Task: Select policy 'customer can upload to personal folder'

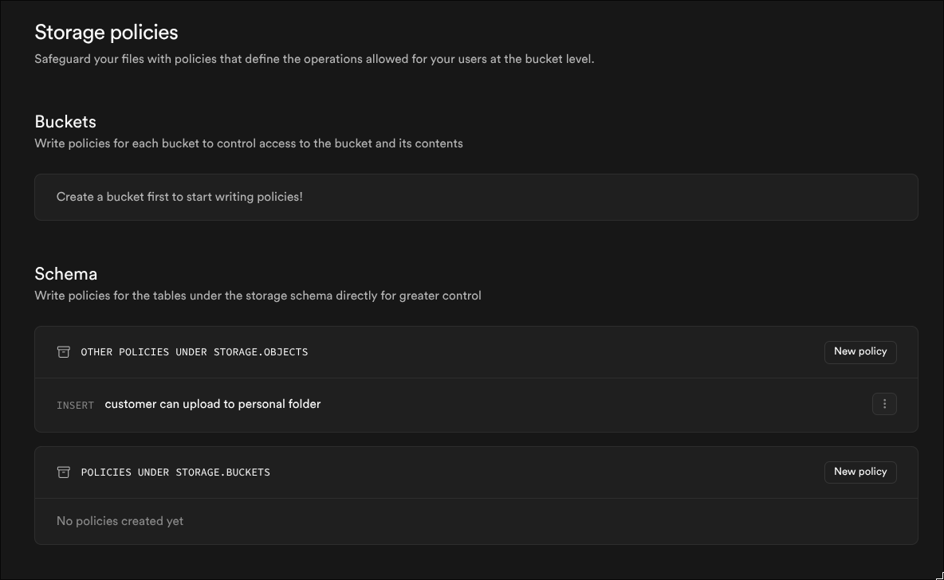Action: pyautogui.click(x=213, y=404)
